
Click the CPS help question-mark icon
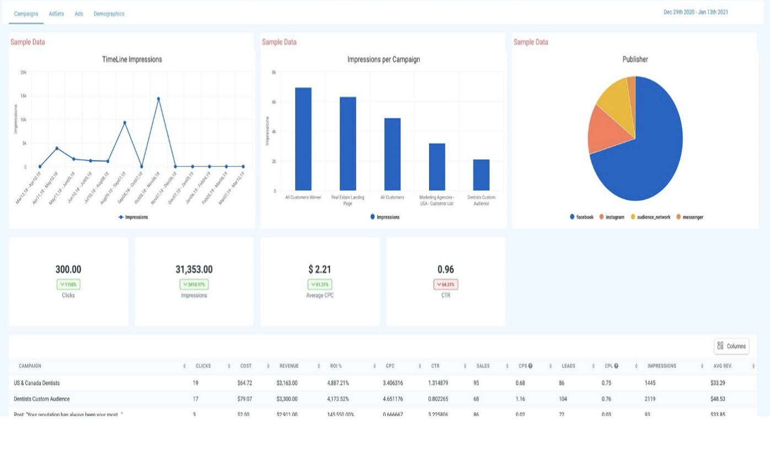pyautogui.click(x=530, y=366)
